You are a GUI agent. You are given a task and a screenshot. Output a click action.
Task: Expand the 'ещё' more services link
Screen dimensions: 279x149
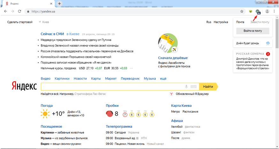[x=163, y=78]
